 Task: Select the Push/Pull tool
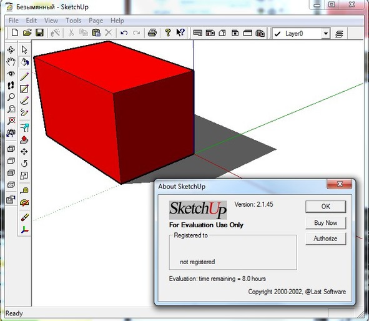coord(24,139)
